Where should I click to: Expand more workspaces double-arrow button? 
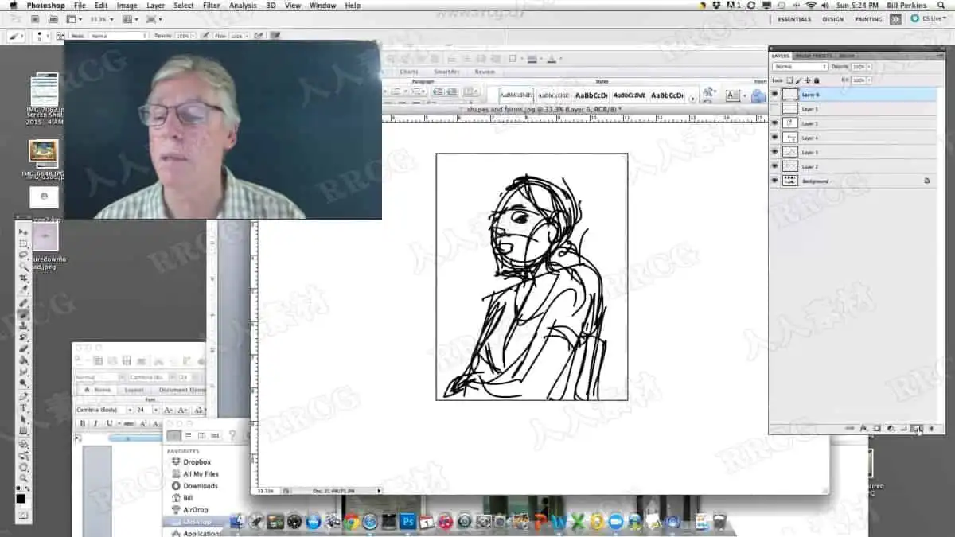(x=895, y=19)
